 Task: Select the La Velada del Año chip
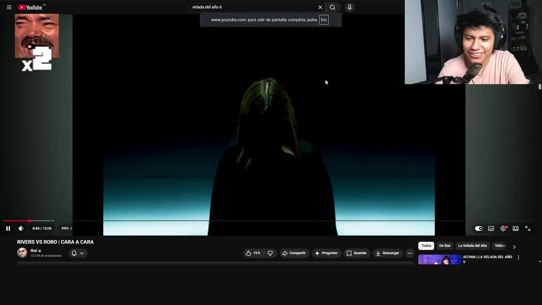coord(473,246)
